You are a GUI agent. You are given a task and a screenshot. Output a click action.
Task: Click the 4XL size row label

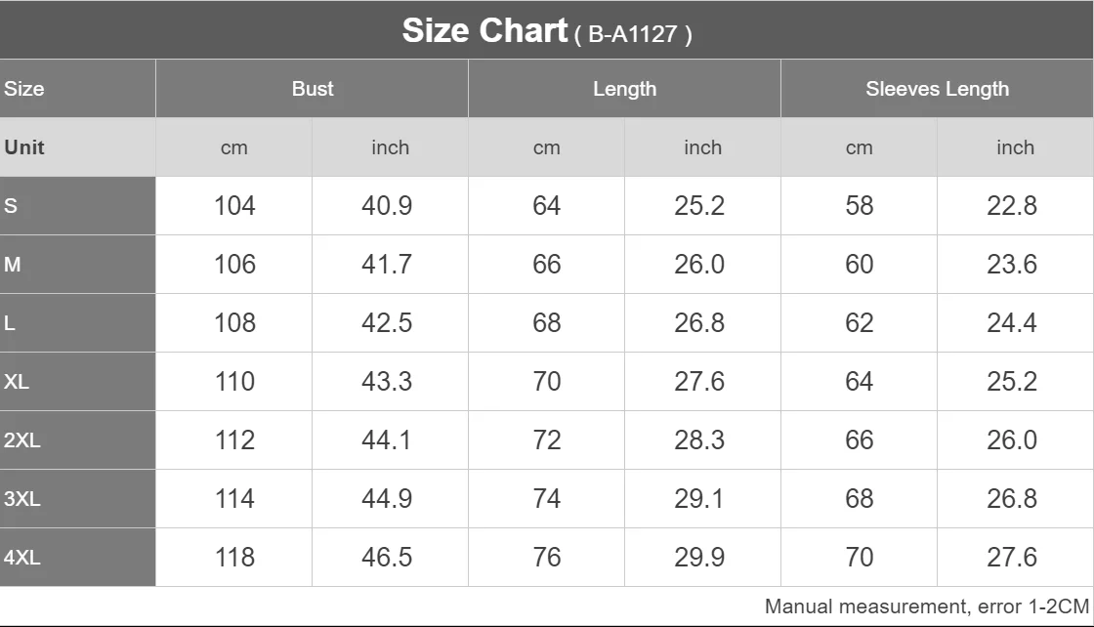pyautogui.click(x=22, y=558)
